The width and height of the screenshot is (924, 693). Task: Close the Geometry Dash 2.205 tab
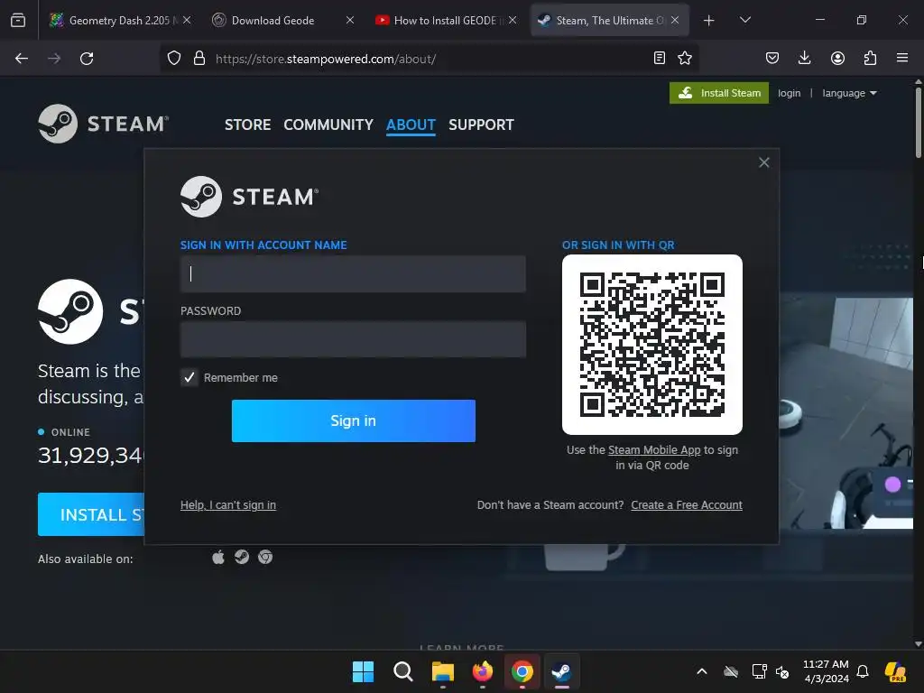[187, 20]
